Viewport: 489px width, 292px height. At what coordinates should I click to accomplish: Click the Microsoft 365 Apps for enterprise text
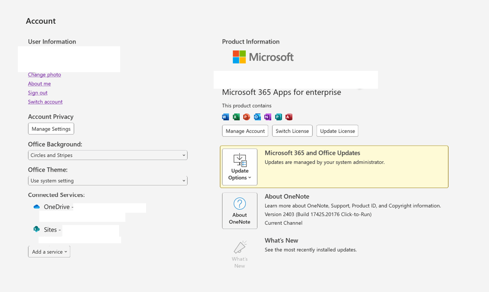(282, 92)
